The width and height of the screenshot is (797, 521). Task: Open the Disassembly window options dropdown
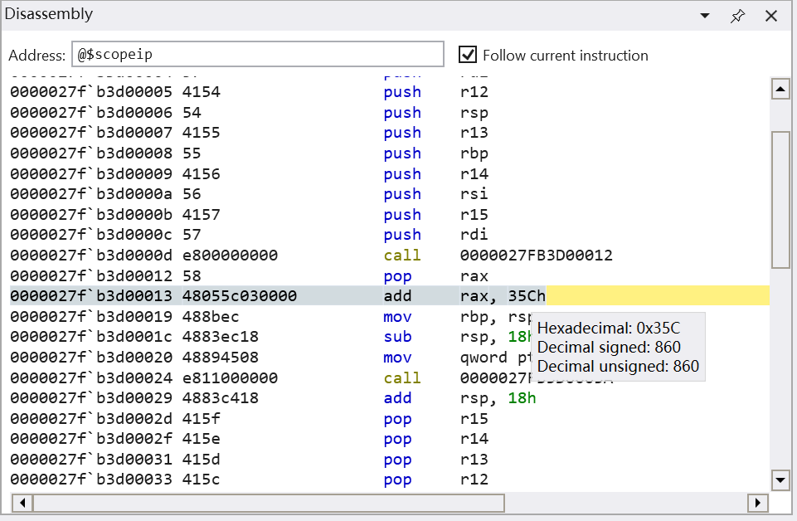click(x=705, y=16)
